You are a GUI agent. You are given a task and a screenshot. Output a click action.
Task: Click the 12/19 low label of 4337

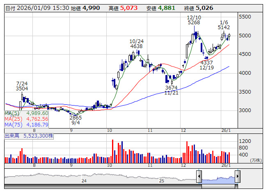pos(207,65)
